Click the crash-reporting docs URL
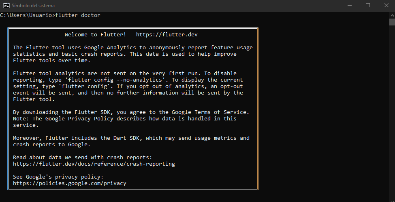 point(94,164)
